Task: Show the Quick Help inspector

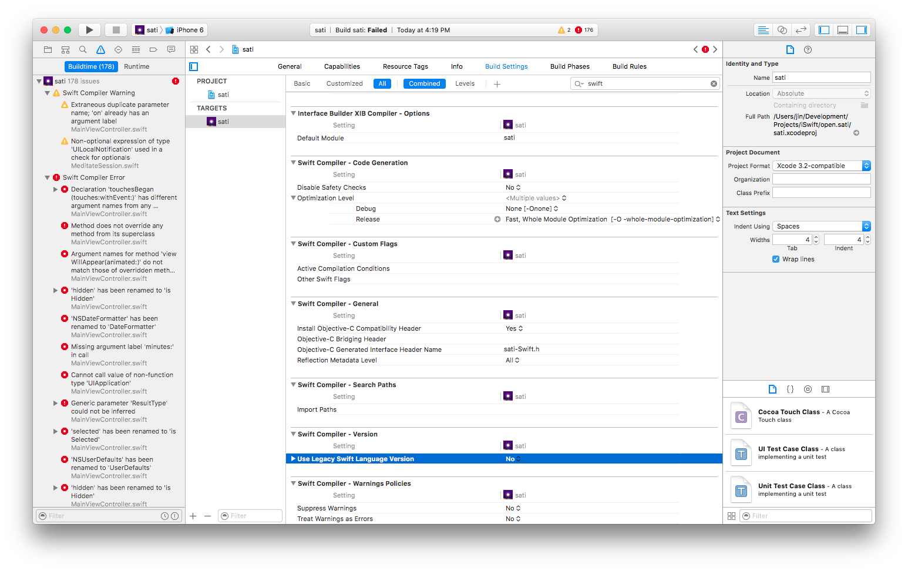Action: click(808, 49)
